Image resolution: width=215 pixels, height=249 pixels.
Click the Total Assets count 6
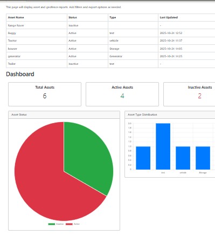(45, 96)
